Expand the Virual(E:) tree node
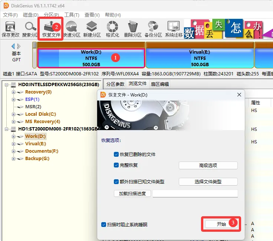273x241 pixels. [x=13, y=144]
